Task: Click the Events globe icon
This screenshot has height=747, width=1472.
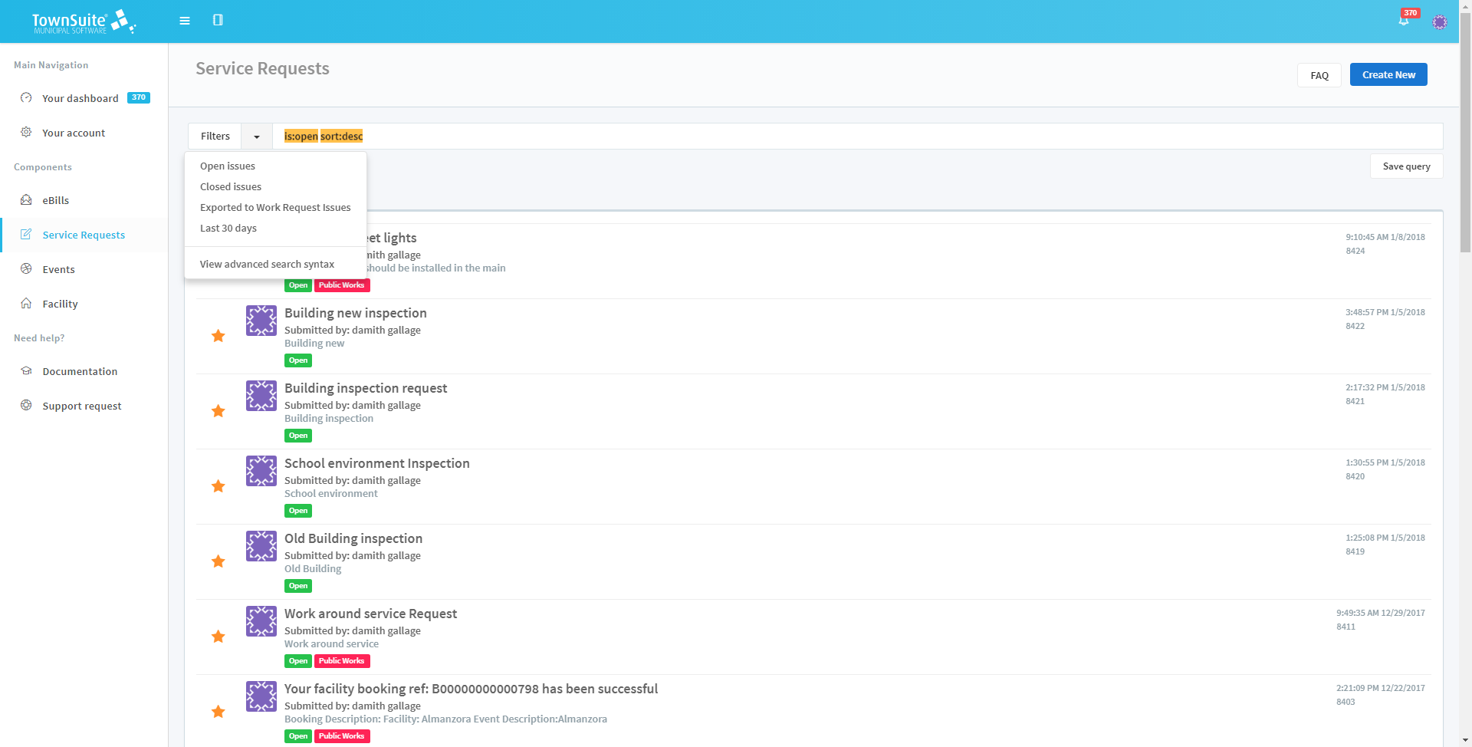Action: tap(26, 268)
